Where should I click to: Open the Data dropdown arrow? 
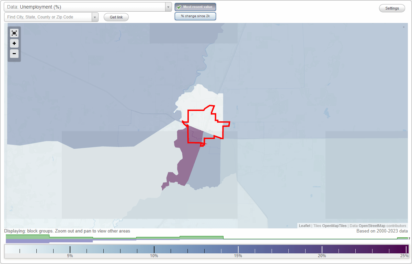point(168,7)
